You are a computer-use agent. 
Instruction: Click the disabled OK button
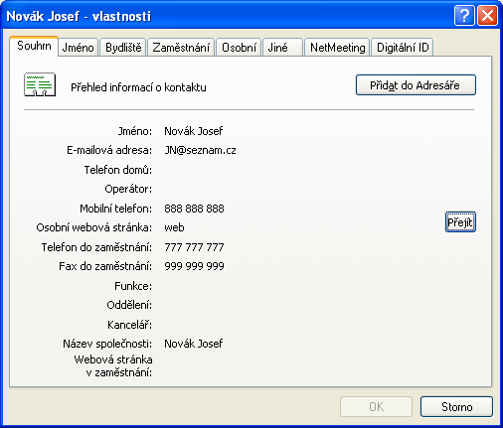376,407
